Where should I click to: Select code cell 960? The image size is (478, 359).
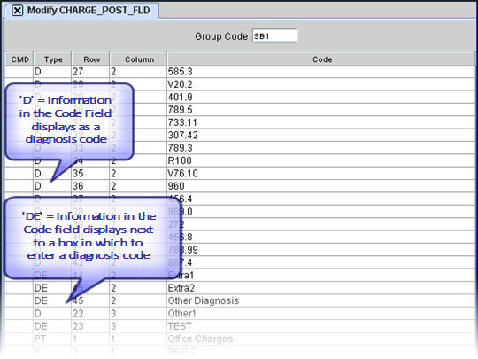(321, 186)
